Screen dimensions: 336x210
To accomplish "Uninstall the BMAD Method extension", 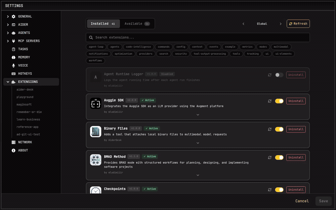I will [296, 158].
